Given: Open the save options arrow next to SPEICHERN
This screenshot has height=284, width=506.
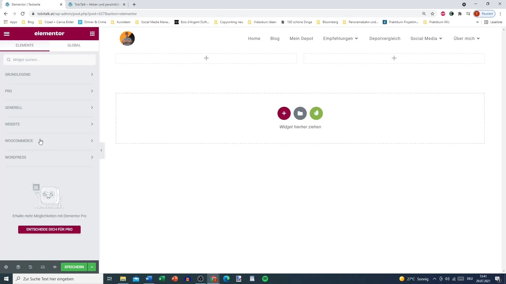Looking at the screenshot, I should [x=92, y=267].
